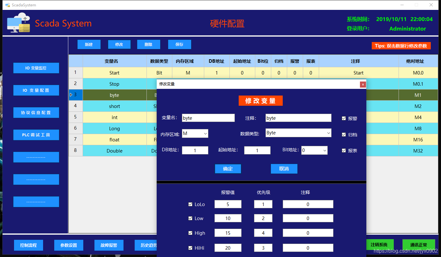Select the float variable name cell
Image resolution: width=441 pixels, height=257 pixels.
point(115,139)
